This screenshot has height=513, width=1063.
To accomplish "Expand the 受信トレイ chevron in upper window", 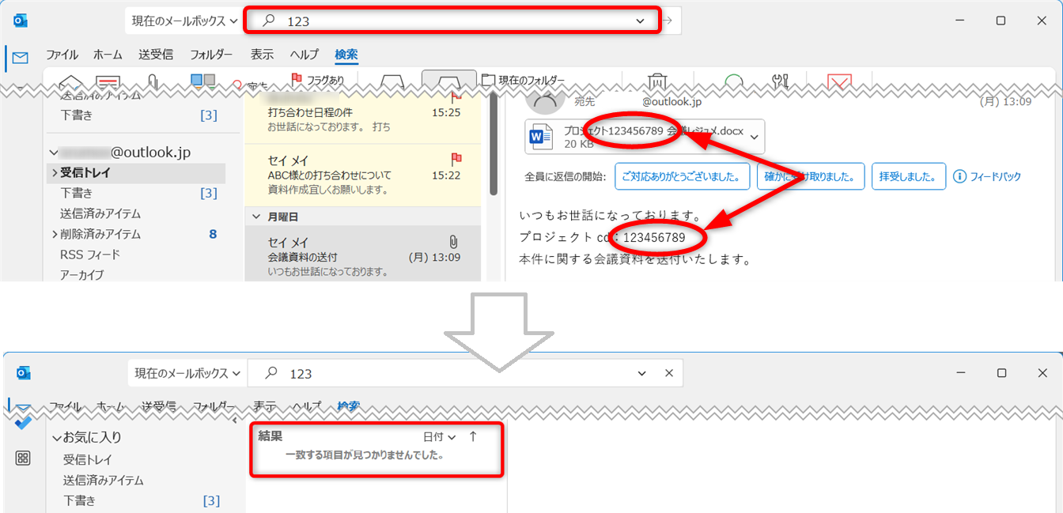I will tap(55, 172).
